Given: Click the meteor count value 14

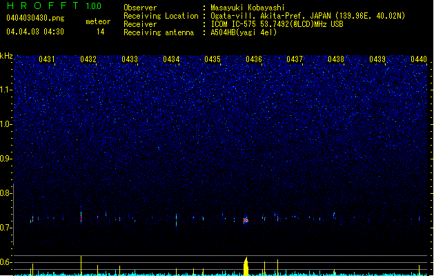Looking at the screenshot, I should pyautogui.click(x=101, y=32).
